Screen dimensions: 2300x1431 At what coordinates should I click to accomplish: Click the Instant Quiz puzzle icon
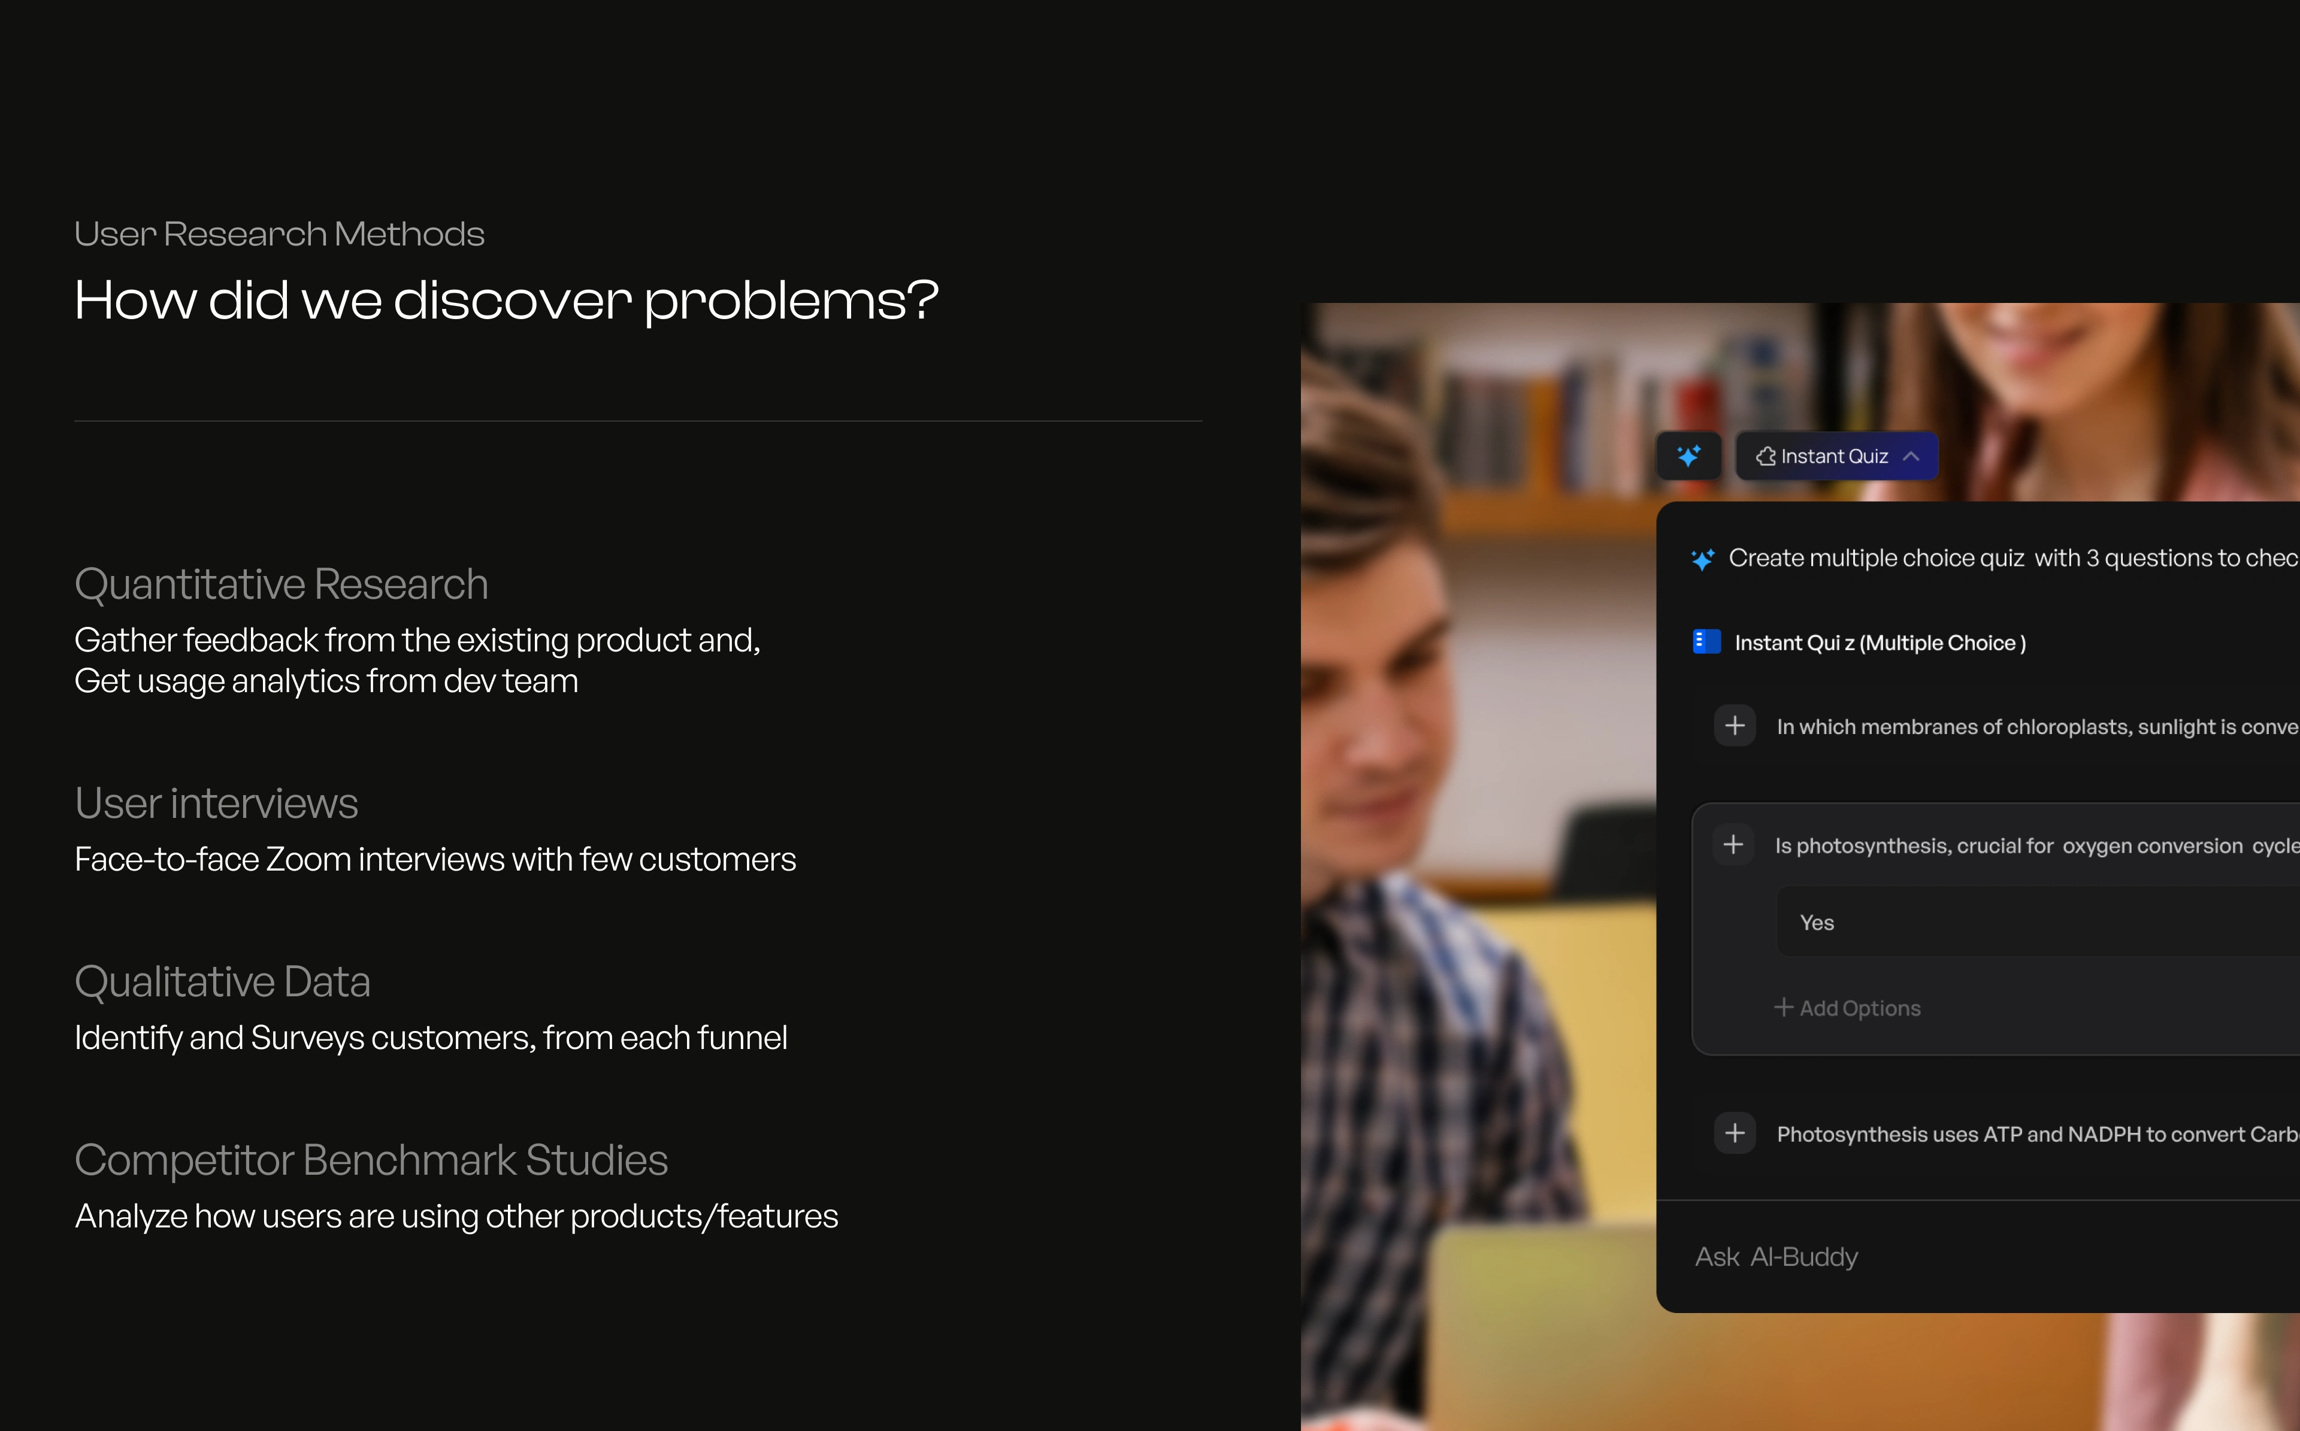tap(1765, 456)
